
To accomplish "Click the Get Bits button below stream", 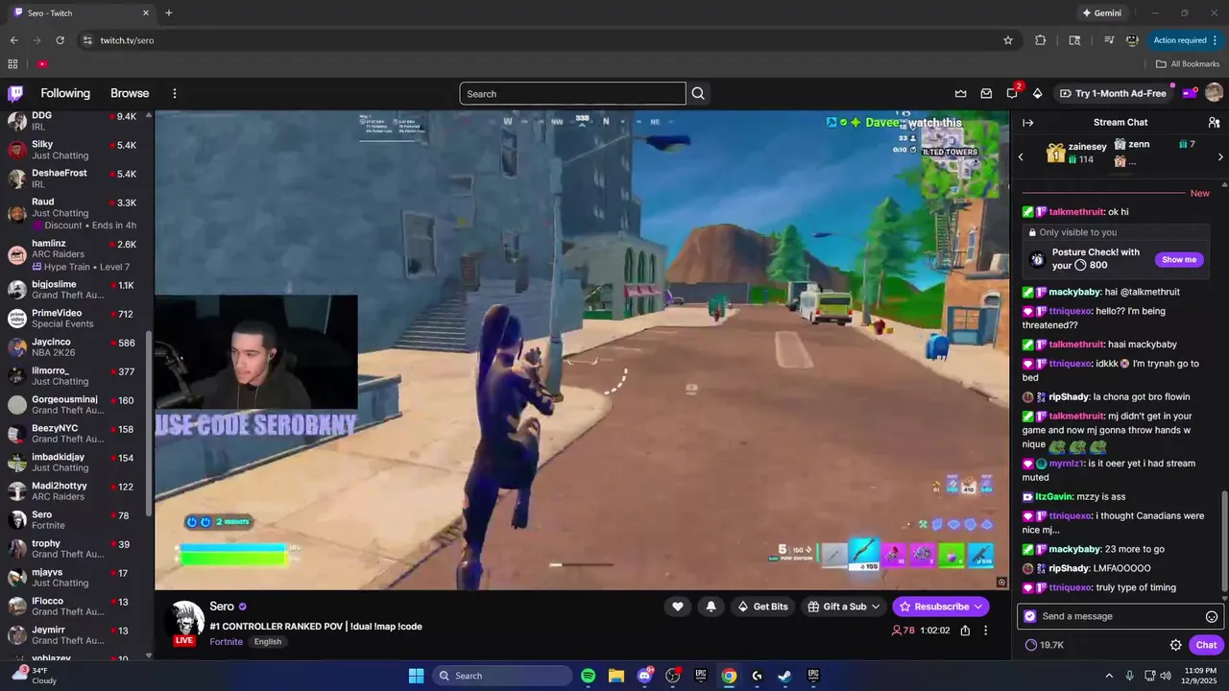I will click(x=762, y=607).
